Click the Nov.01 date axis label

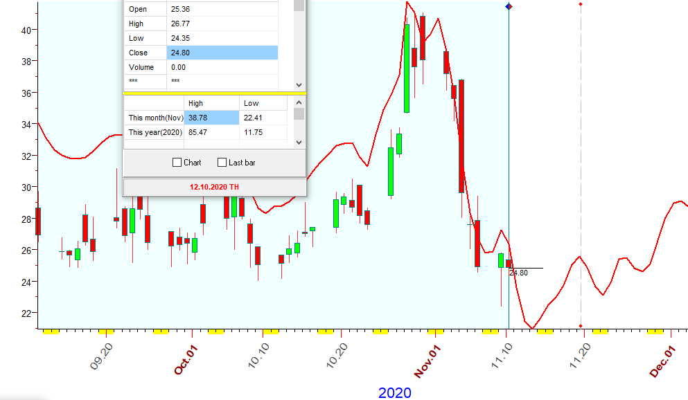click(428, 361)
